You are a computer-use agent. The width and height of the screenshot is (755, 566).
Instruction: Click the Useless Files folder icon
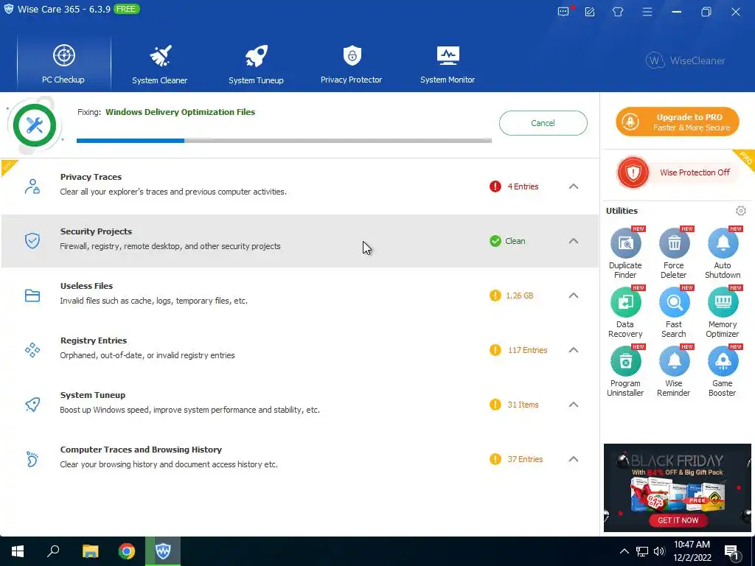pyautogui.click(x=32, y=296)
